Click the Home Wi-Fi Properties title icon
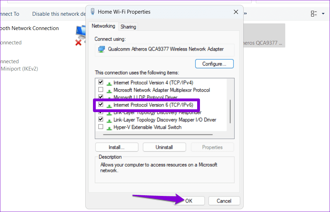Screen dimensions: 330x212 point(93,12)
